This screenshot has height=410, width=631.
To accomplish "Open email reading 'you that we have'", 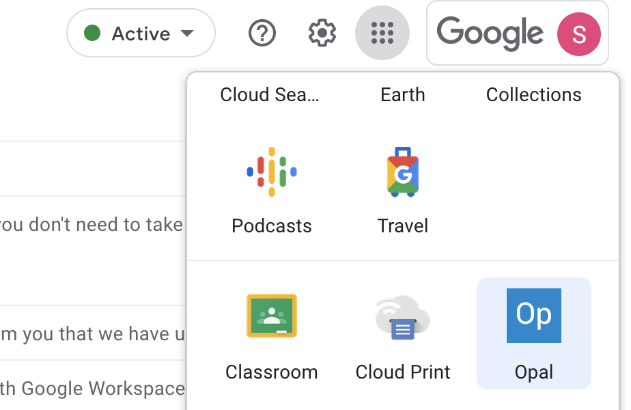I will point(93,333).
